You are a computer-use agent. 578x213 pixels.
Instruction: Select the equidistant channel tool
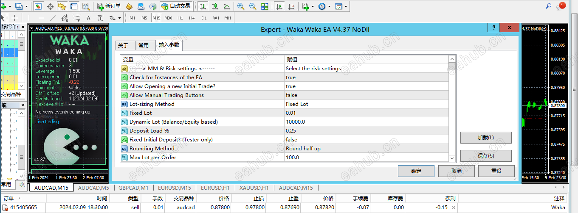65,18
